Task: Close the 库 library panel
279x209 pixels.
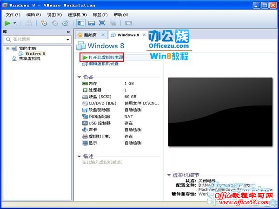Action: 68,32
